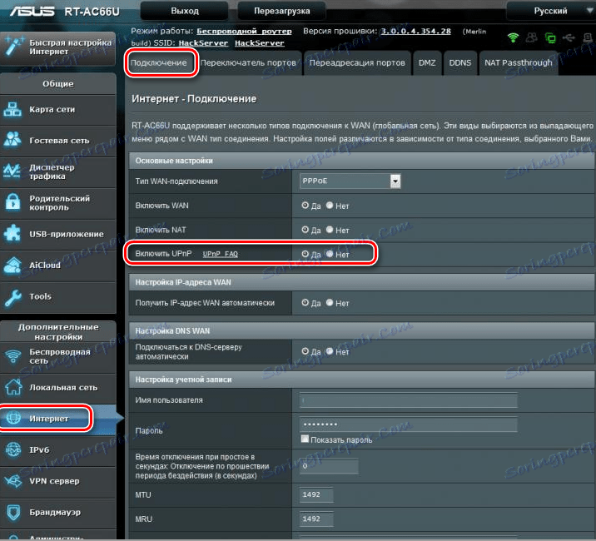Open the Tools wrench icon
The image size is (596, 541).
(12, 297)
